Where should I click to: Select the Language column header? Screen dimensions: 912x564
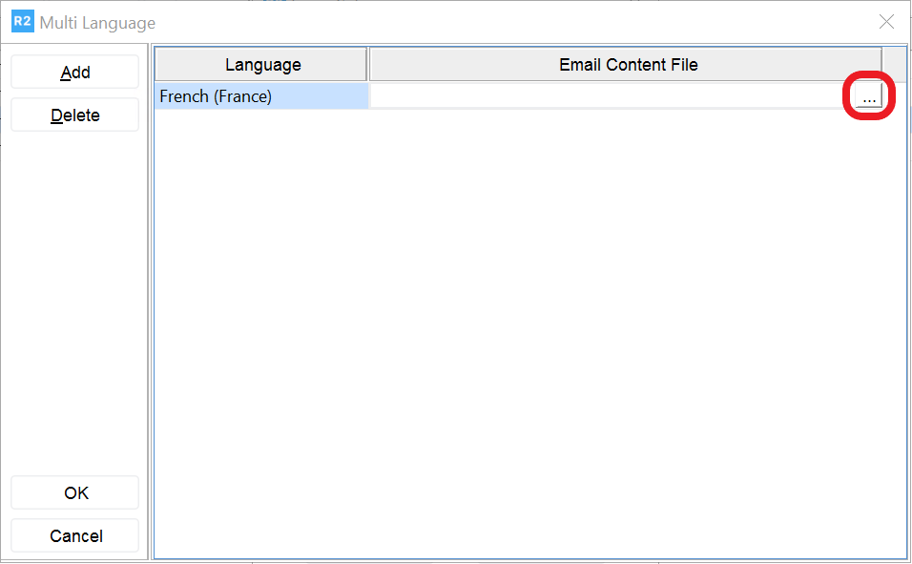click(x=262, y=64)
